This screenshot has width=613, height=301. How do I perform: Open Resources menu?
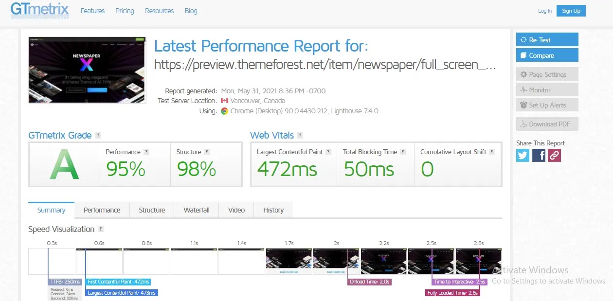(159, 11)
